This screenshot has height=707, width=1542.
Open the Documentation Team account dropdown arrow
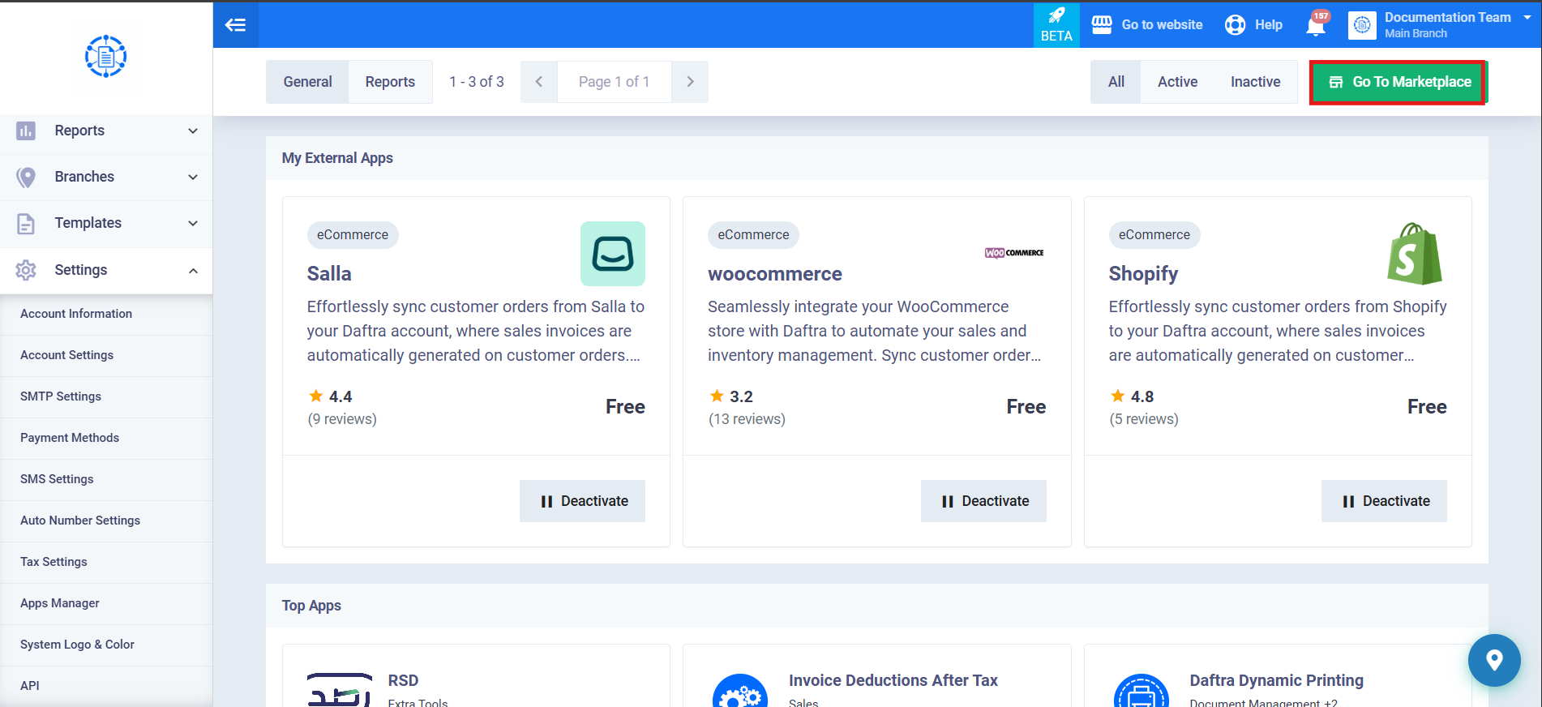(1527, 17)
